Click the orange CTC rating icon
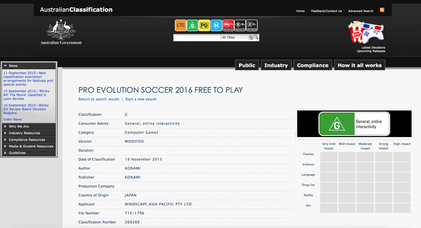This screenshot has height=228, width=421. 181,25
